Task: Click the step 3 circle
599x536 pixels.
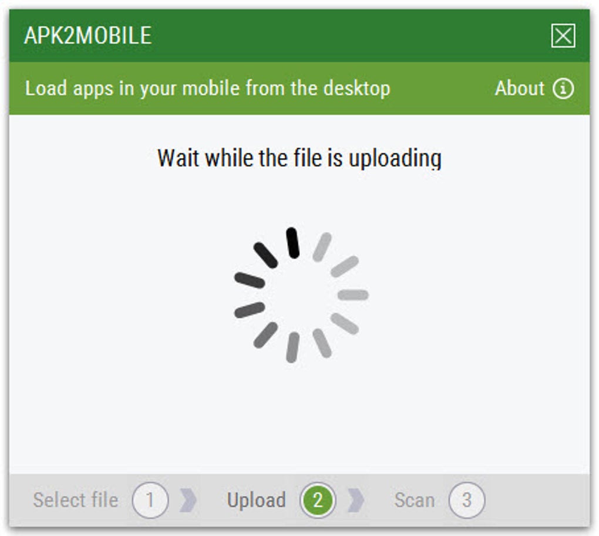Action: 467,500
